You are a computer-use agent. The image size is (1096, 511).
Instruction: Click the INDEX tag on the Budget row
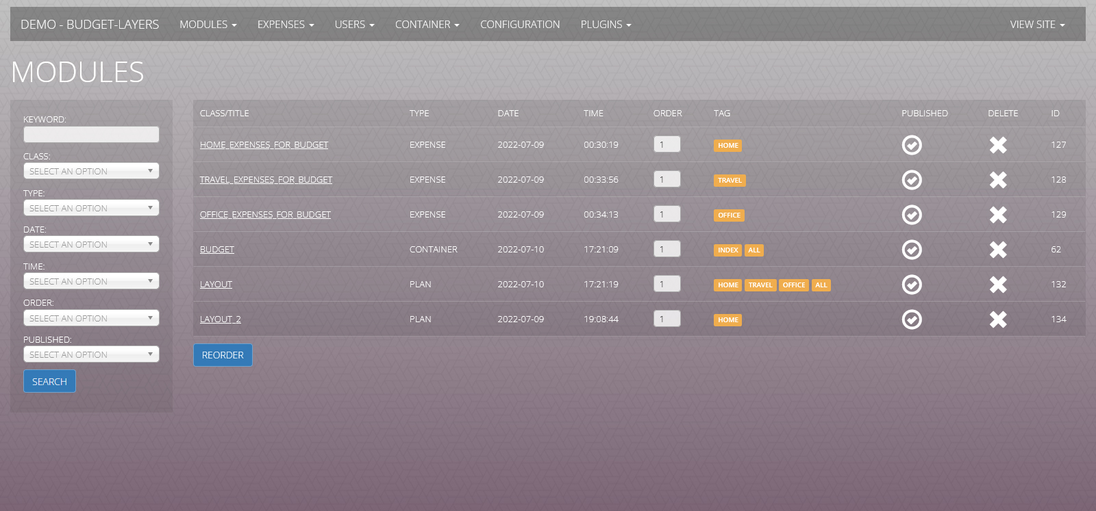coord(727,250)
